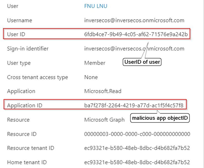Click the Application ID GUID value
This screenshot has width=204, height=168.
coord(134,105)
